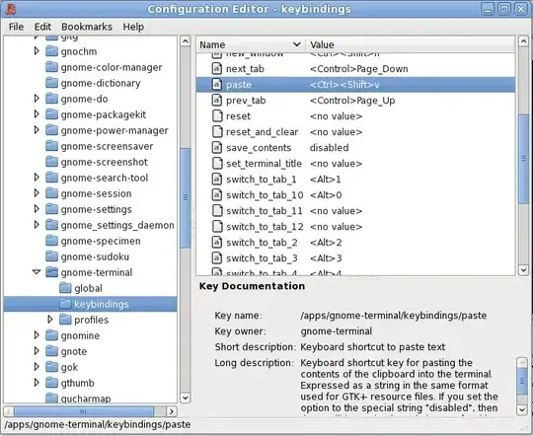Click the key list vertical scrollbar thumb
Screen dimensions: 533x436
pos(523,159)
